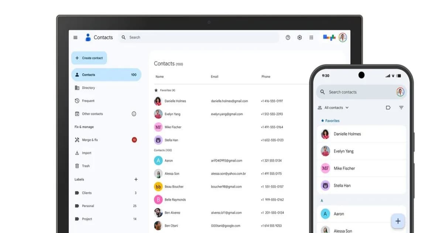Click the yellow bb avatar for Beau Boucher

[158, 186]
